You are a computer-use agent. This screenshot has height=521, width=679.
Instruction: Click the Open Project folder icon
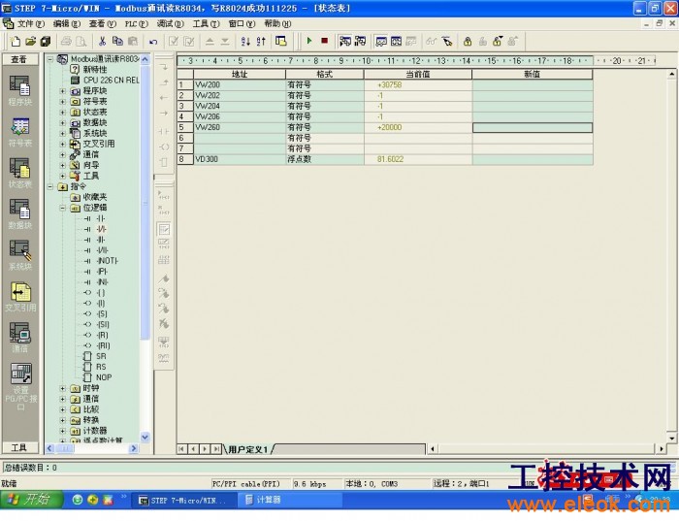point(30,41)
